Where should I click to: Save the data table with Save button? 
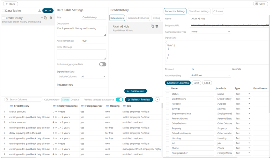click(260, 4)
